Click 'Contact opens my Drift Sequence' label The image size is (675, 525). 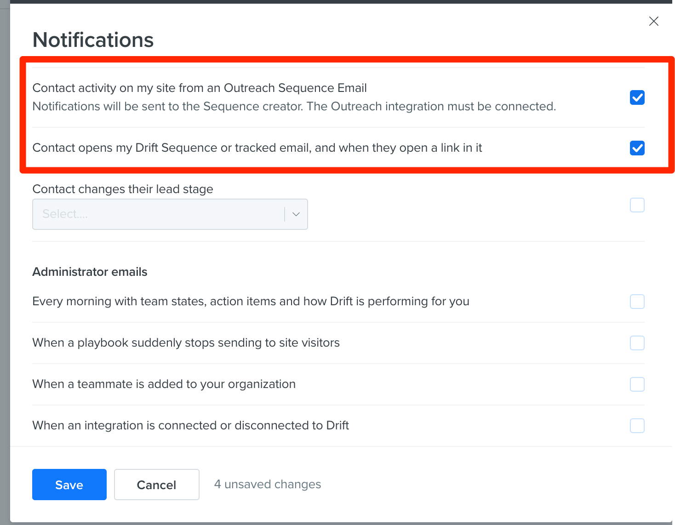pos(257,148)
